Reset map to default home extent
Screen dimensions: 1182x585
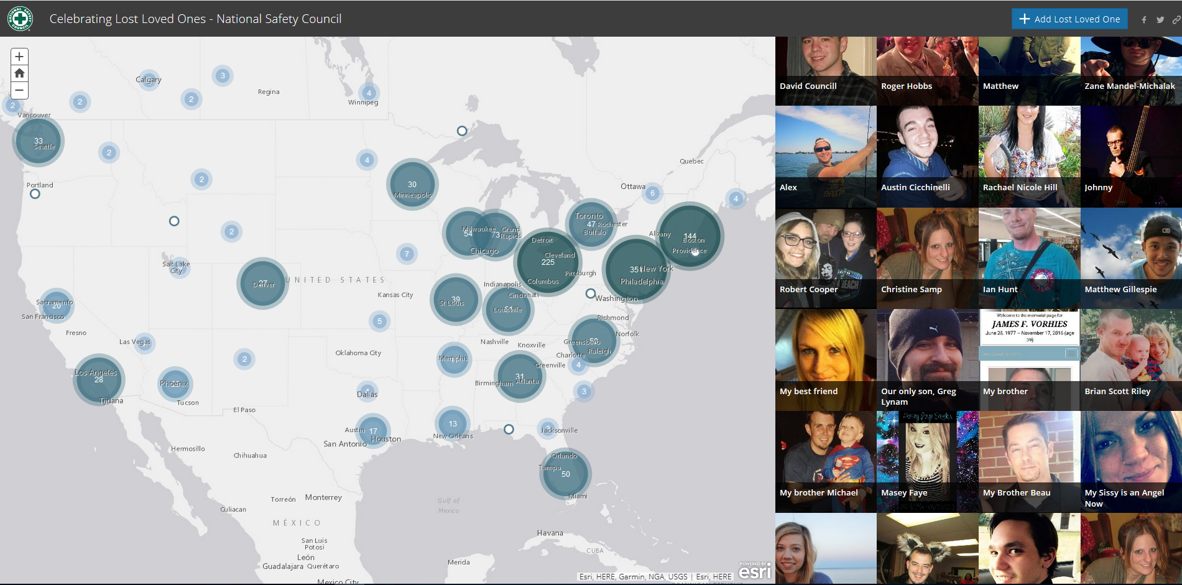(19, 73)
